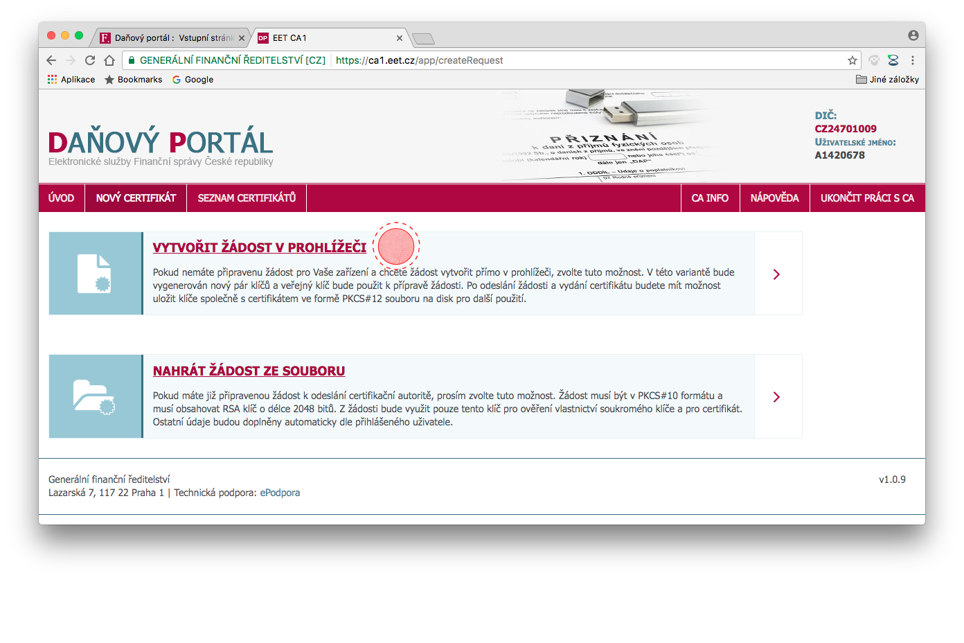Click the document gear icon for browser request
Image resolution: width=964 pixels, height=643 pixels.
[x=95, y=274]
